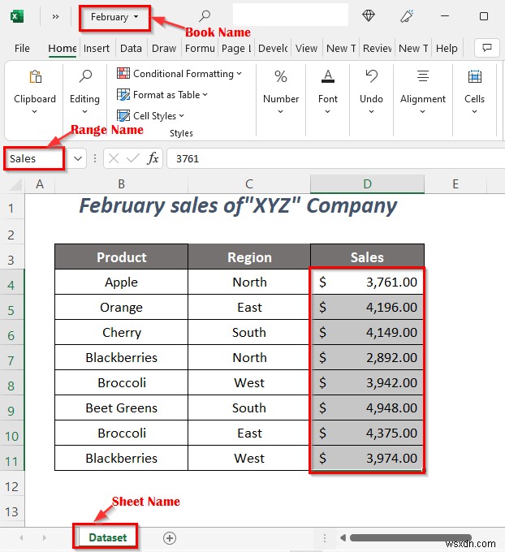The width and height of the screenshot is (505, 552).
Task: Open the File tab
Action: coord(22,48)
